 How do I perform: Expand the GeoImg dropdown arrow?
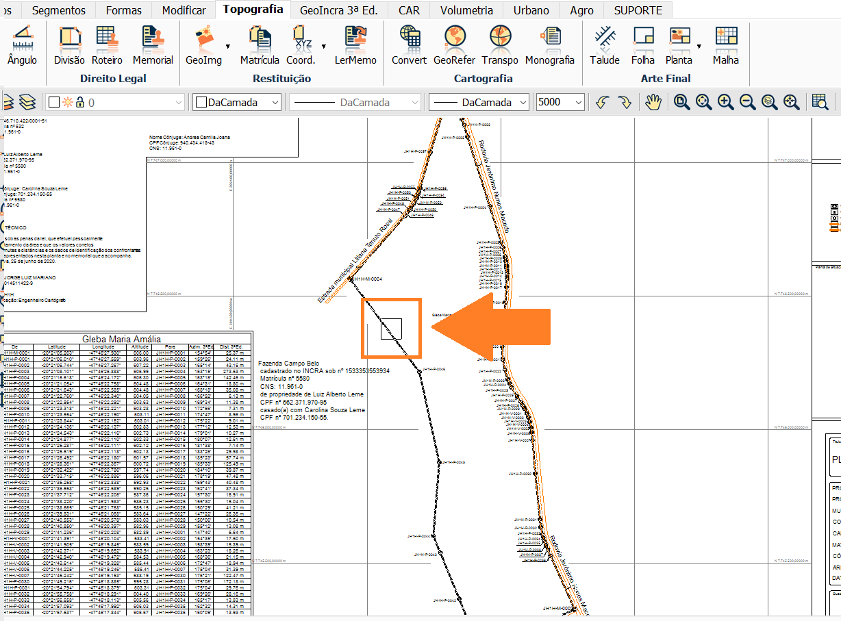point(227,47)
